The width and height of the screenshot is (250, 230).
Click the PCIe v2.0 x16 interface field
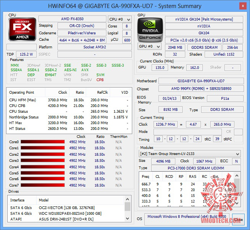pyautogui.click(x=204, y=40)
